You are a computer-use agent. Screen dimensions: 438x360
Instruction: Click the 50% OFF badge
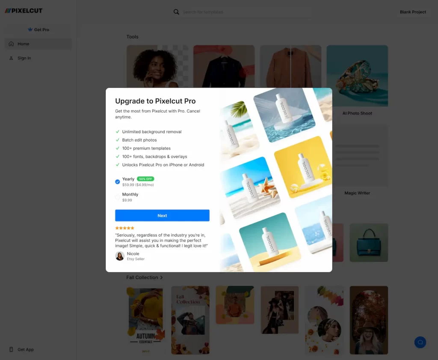[145, 179]
